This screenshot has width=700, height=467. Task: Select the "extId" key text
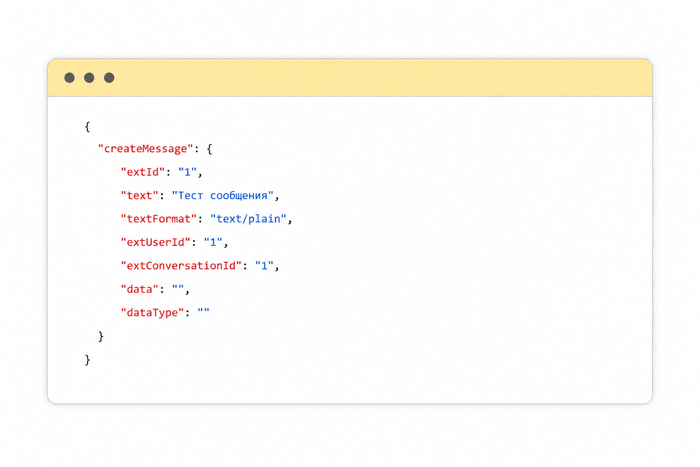[x=143, y=172]
